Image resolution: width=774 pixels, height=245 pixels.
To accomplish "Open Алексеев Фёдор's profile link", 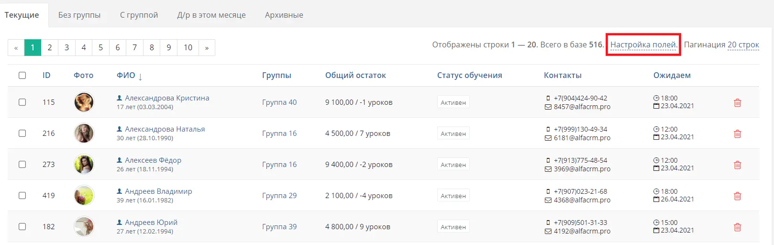I will (x=153, y=160).
